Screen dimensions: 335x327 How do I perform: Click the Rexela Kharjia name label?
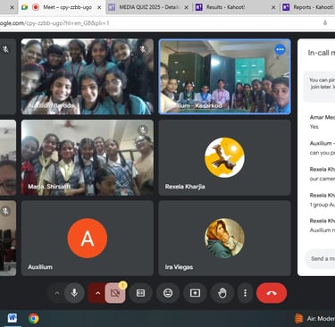pyautogui.click(x=185, y=187)
